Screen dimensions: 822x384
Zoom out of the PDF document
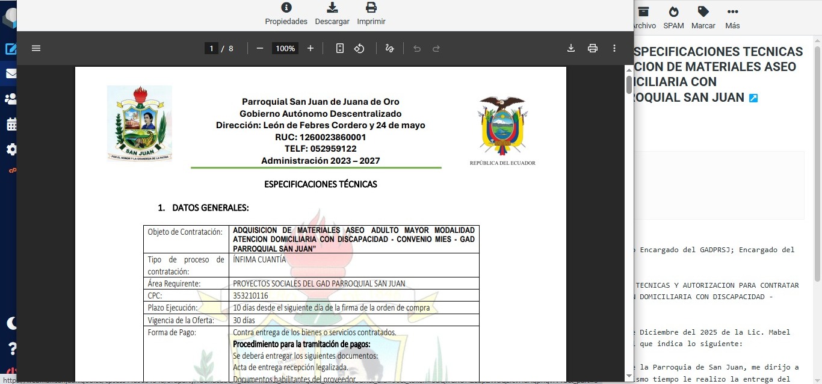point(260,48)
